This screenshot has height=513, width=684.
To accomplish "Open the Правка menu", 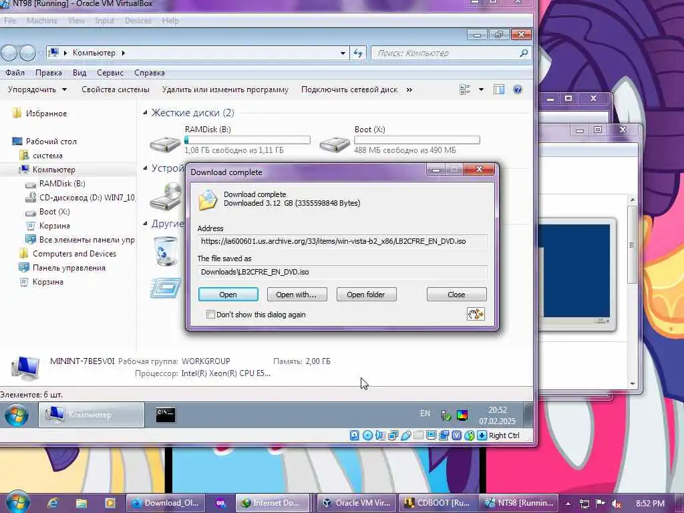I will [x=48, y=73].
